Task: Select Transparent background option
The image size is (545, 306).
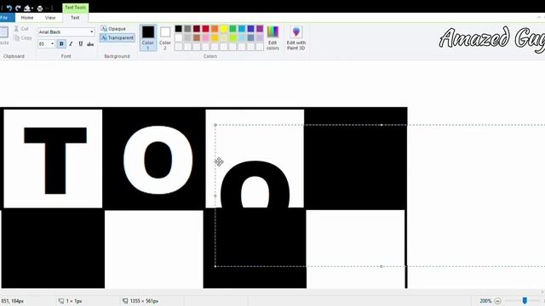Action: coord(118,37)
